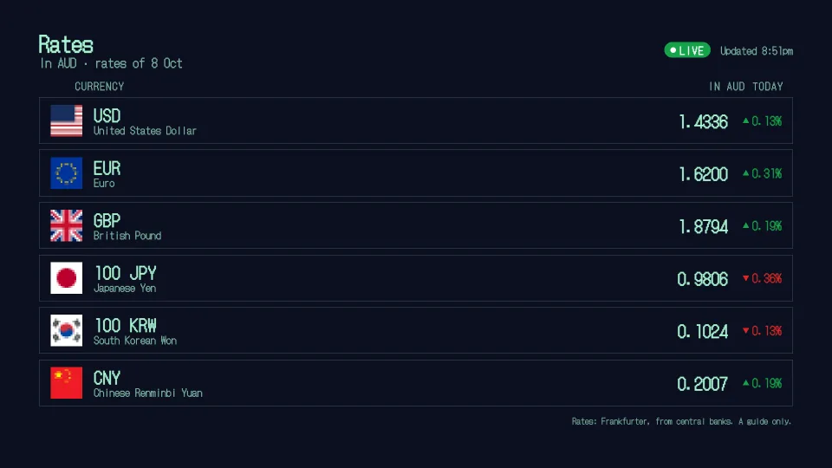
Task: Click the KRW rate 0.1024
Action: (703, 332)
